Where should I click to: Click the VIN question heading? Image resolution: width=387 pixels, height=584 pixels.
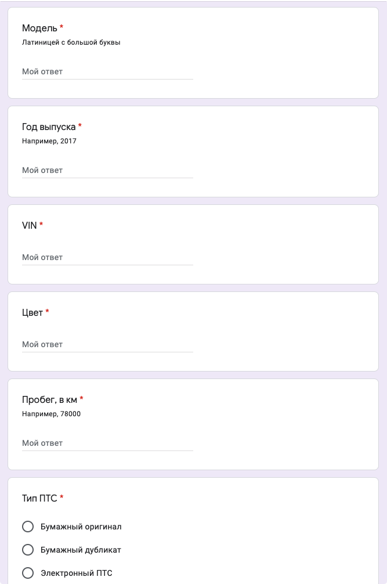(x=29, y=225)
